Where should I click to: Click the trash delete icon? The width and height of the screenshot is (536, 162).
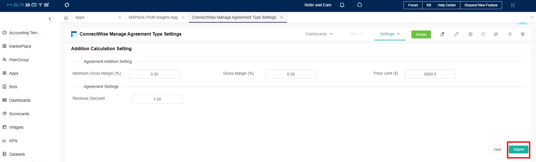tap(510, 34)
